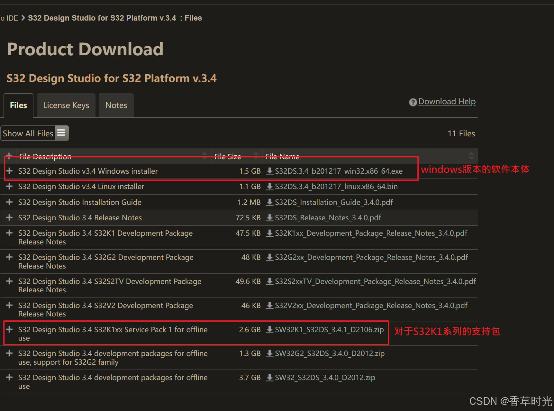Click the Show All Files button

[x=34, y=133]
